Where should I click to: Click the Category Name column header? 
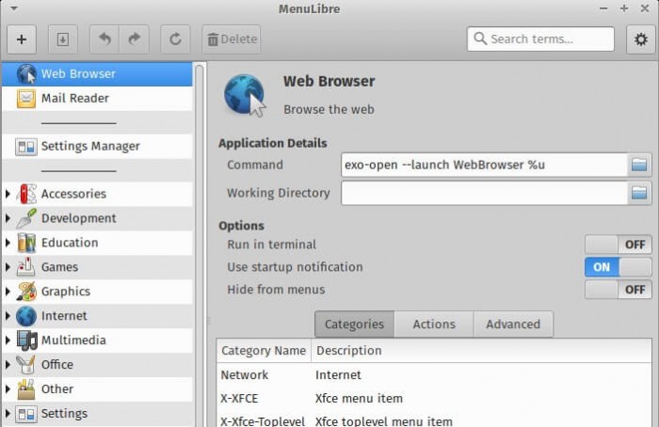point(264,351)
